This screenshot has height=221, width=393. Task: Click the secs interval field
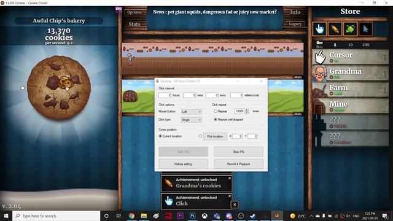coord(212,95)
